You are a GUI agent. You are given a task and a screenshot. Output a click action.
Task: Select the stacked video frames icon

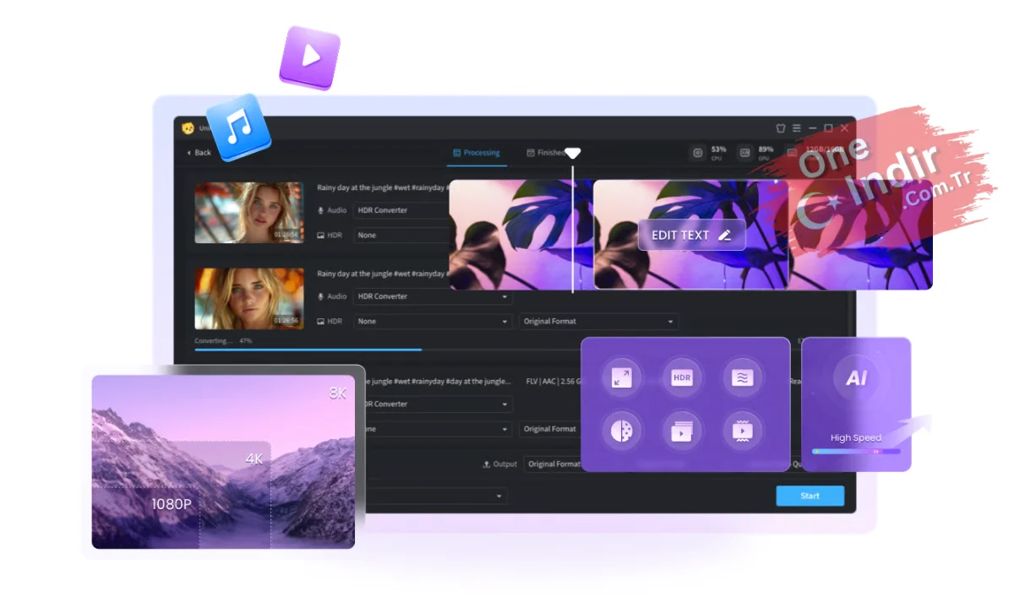pyautogui.click(x=683, y=431)
